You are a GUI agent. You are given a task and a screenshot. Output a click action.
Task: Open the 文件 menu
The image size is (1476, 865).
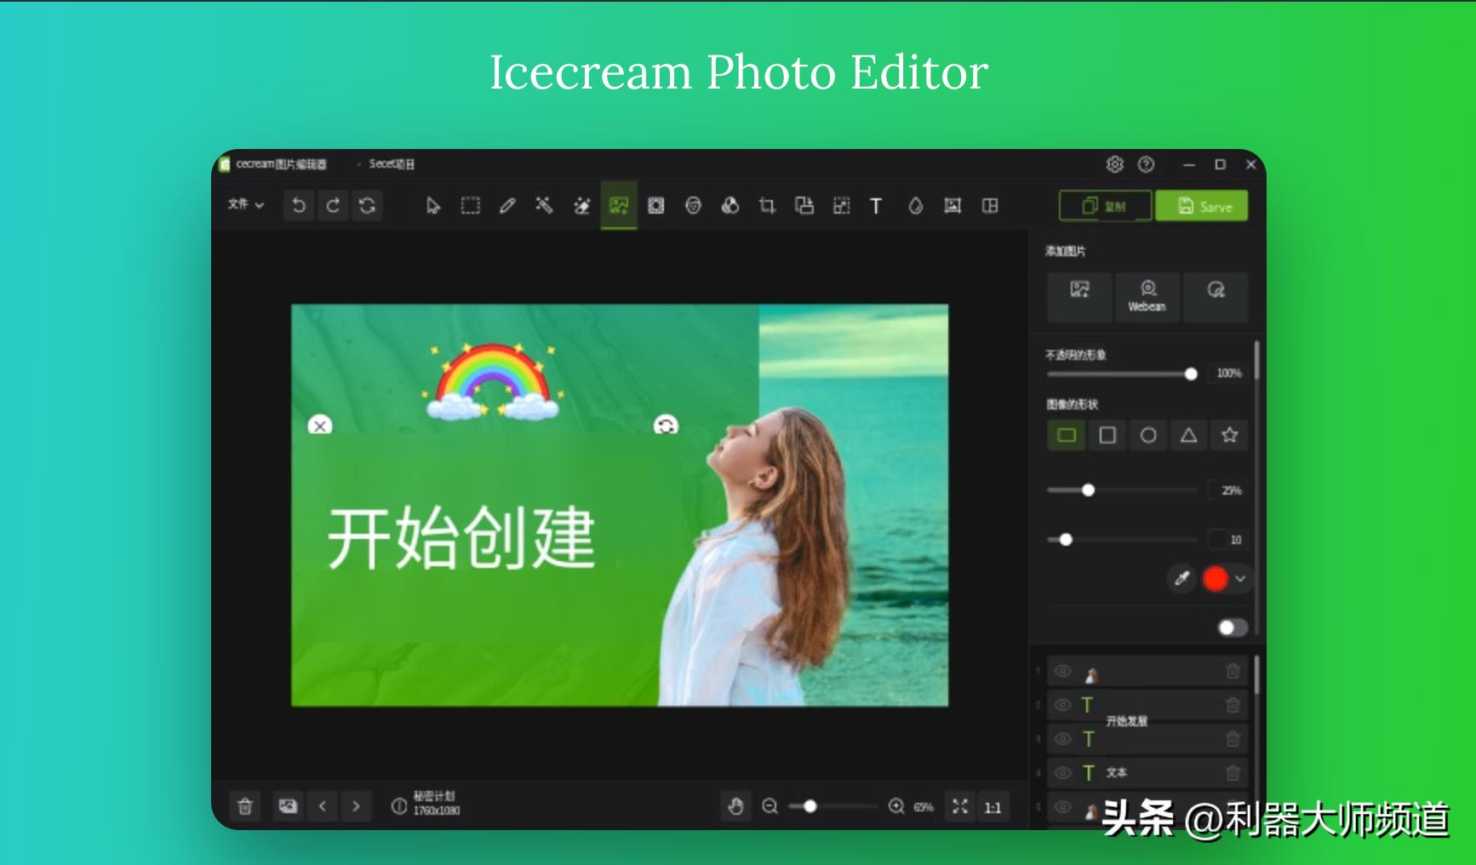pyautogui.click(x=244, y=205)
